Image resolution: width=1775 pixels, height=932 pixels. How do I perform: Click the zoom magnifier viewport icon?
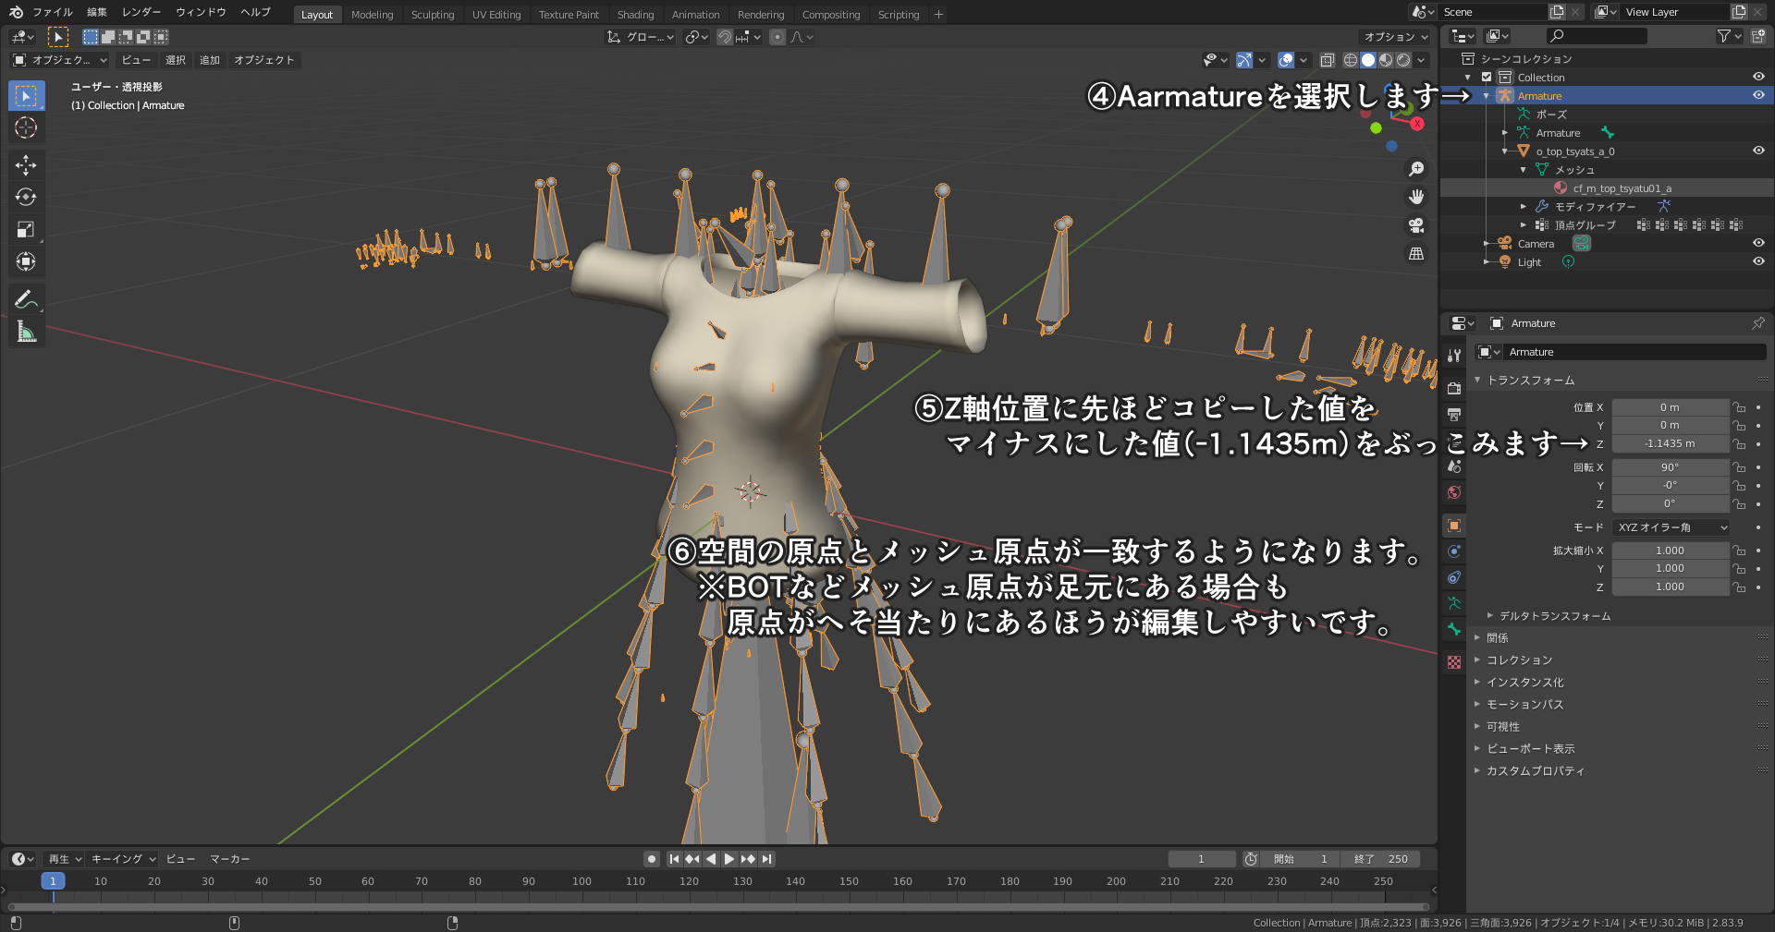point(1415,169)
